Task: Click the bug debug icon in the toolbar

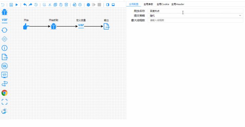Action: pyautogui.click(x=88, y=5)
